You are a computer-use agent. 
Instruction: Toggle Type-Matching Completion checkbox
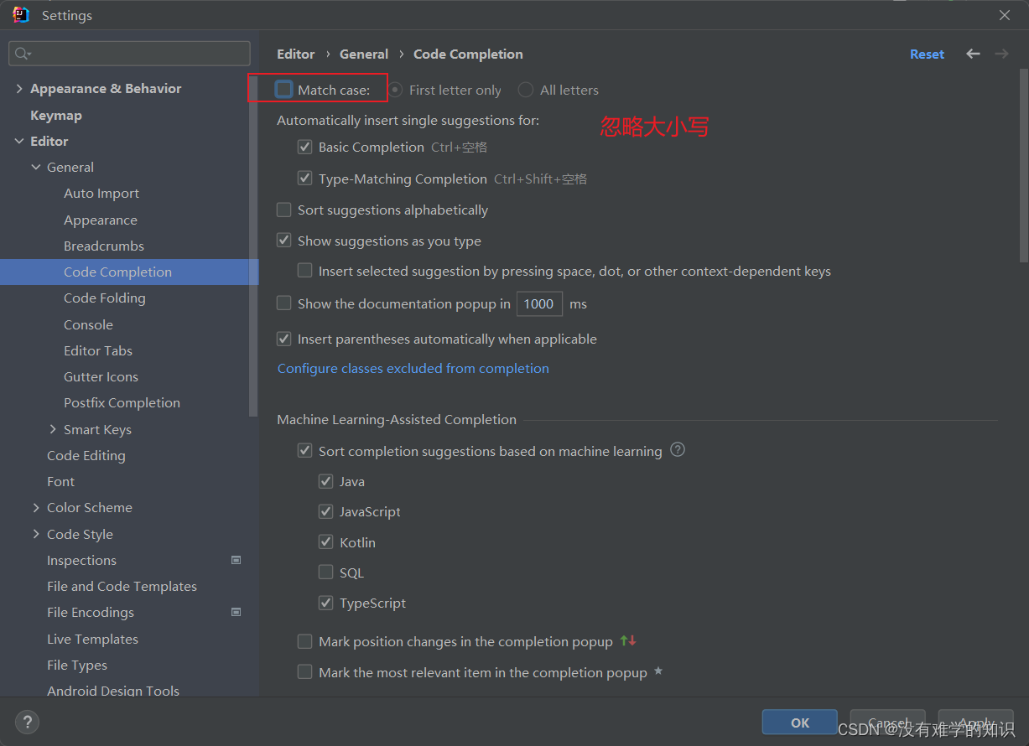coord(305,179)
